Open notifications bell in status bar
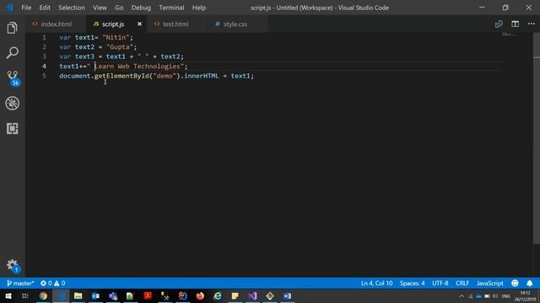This screenshot has width=540, height=303. click(530, 283)
